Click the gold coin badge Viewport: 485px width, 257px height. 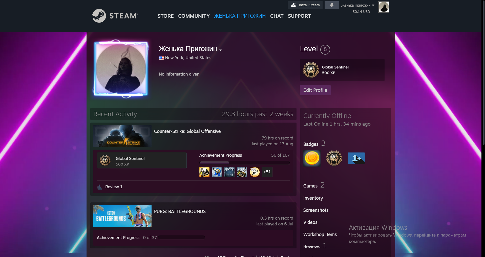pos(312,158)
